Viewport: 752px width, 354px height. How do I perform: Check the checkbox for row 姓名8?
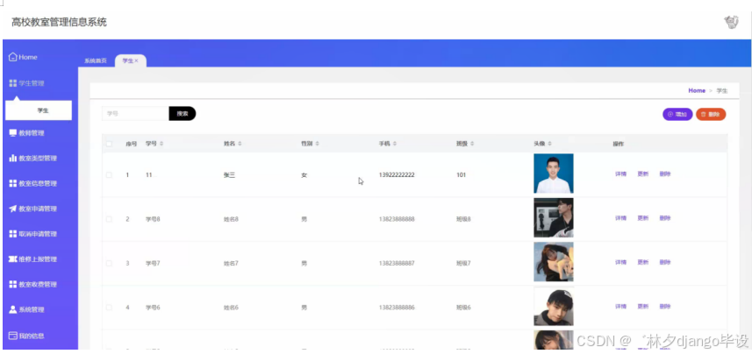point(109,219)
